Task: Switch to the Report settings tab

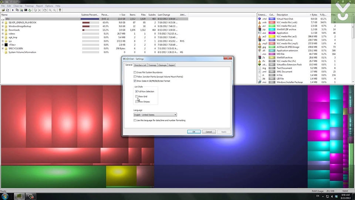Action: pos(172,65)
